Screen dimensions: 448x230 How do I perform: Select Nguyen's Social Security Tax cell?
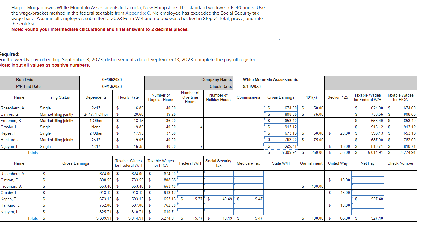point(219,212)
